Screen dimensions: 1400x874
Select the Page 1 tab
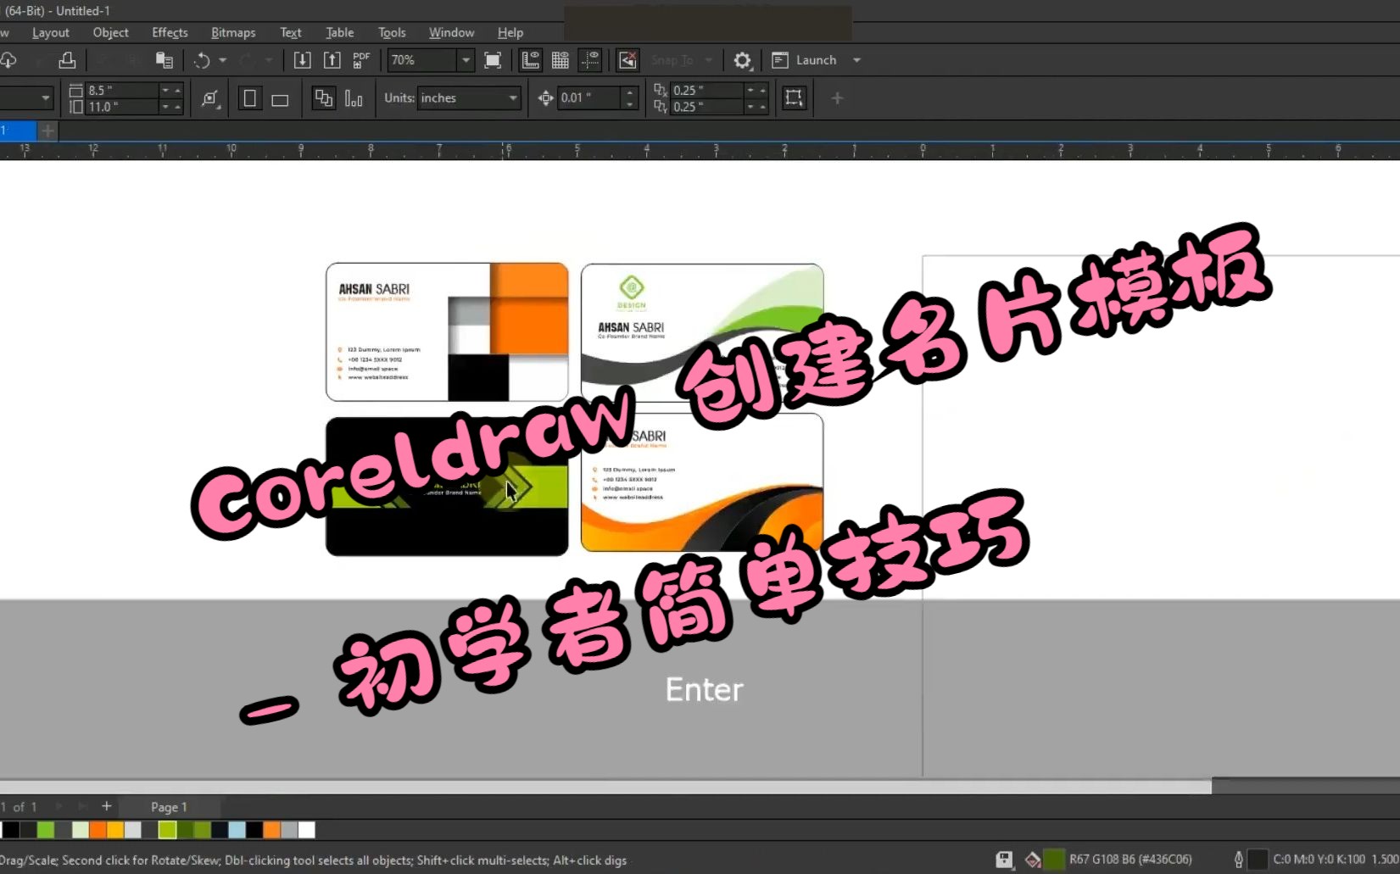(x=169, y=807)
